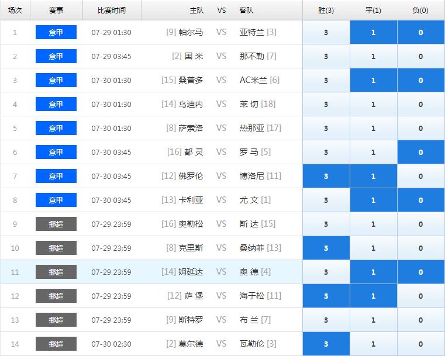Open home team 莫尔德 link
Viewport: 445px width, 356px height.
pos(191,344)
